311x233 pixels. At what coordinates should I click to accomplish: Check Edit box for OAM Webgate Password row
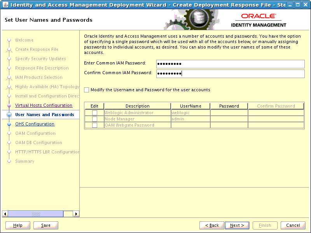point(94,125)
